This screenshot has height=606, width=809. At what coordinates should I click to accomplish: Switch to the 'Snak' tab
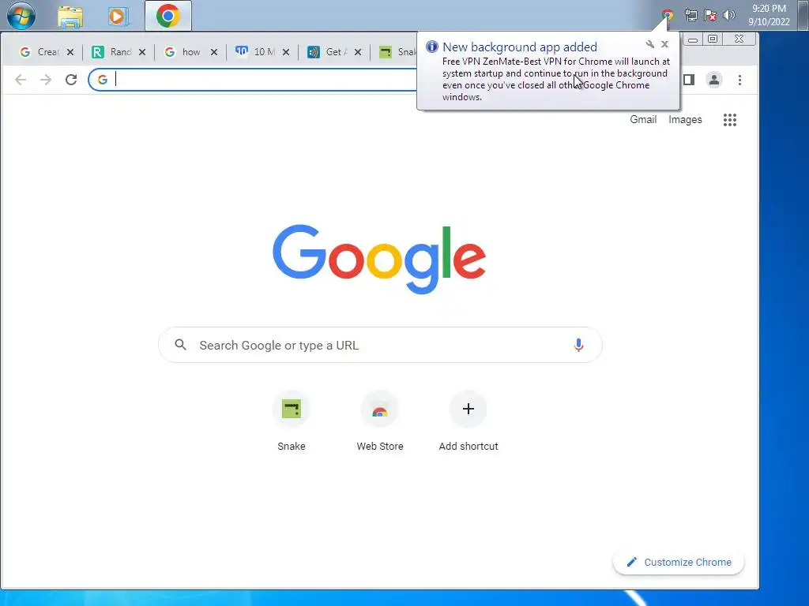click(x=397, y=52)
